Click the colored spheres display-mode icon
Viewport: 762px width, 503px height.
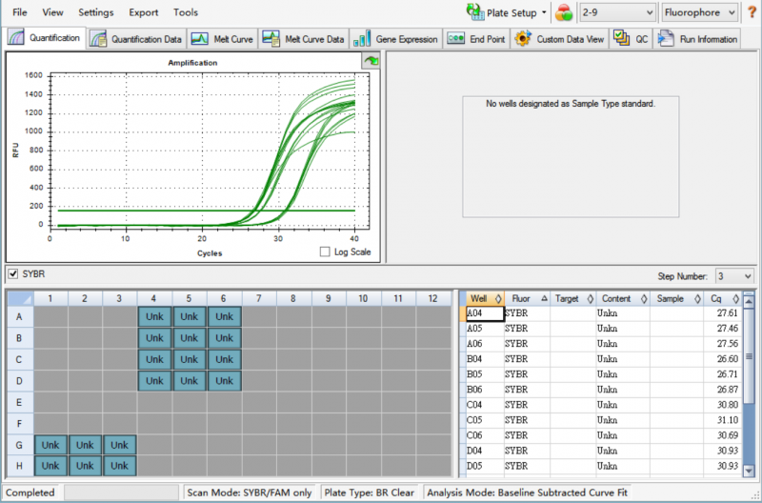565,12
